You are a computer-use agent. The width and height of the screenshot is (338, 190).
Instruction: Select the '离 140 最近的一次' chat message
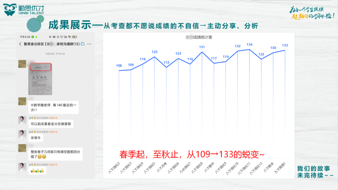tap(54, 107)
